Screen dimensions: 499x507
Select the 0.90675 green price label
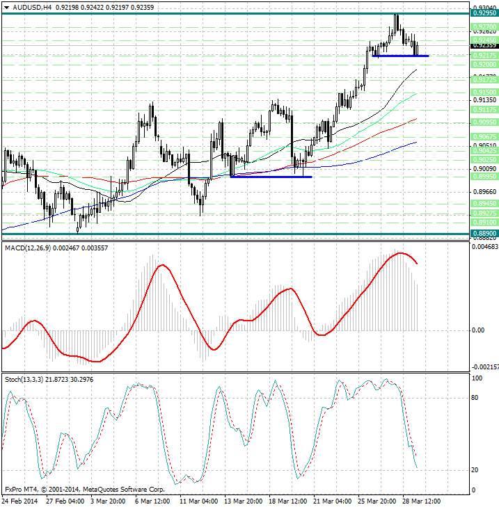484,137
